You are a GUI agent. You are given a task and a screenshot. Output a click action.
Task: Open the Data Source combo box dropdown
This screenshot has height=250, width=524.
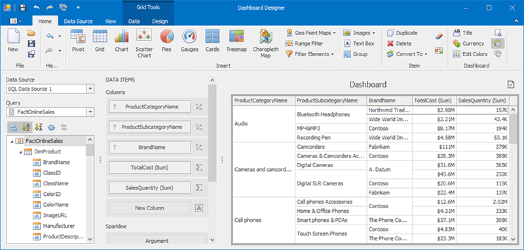pyautogui.click(x=90, y=89)
